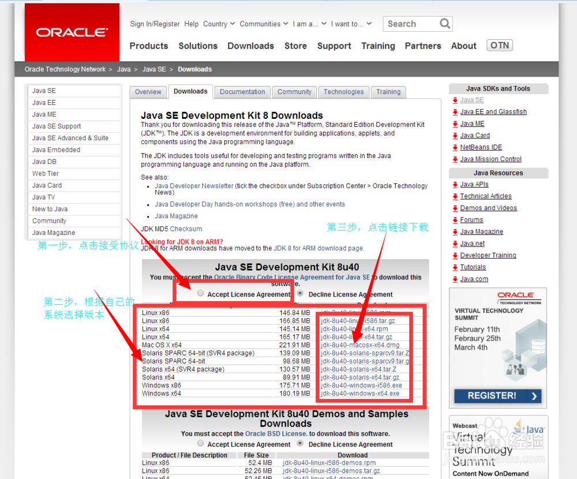Open the Products menu
Viewport: 577px width, 479px height.
pos(149,46)
